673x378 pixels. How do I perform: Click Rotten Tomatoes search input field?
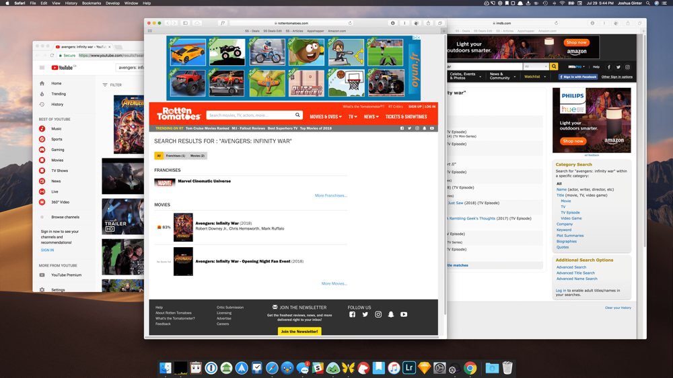(x=251, y=115)
